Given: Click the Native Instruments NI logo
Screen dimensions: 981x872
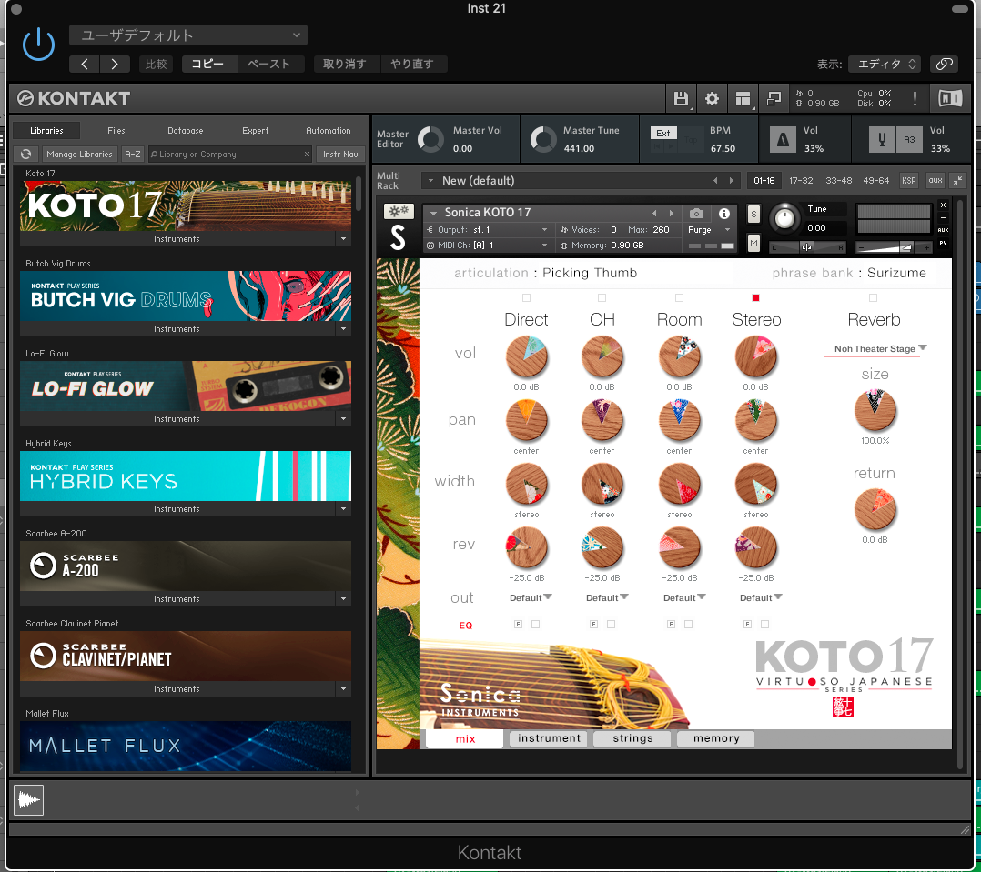Looking at the screenshot, I should click(950, 98).
